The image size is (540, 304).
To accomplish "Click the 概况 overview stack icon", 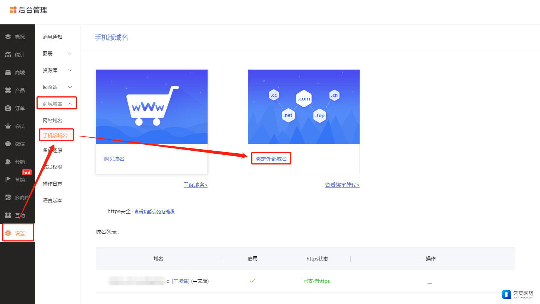I will tap(8, 37).
